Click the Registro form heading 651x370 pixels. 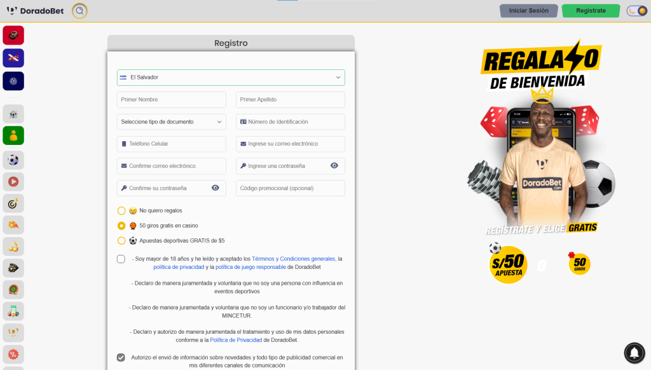231,43
